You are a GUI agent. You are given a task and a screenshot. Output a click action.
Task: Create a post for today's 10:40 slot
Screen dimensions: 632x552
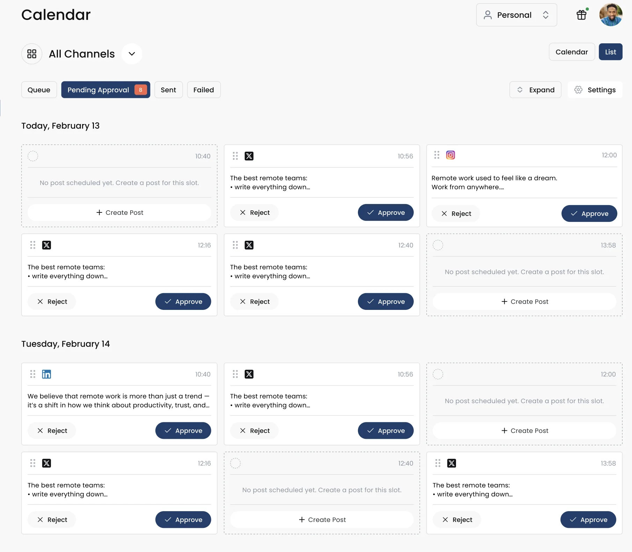click(x=119, y=212)
